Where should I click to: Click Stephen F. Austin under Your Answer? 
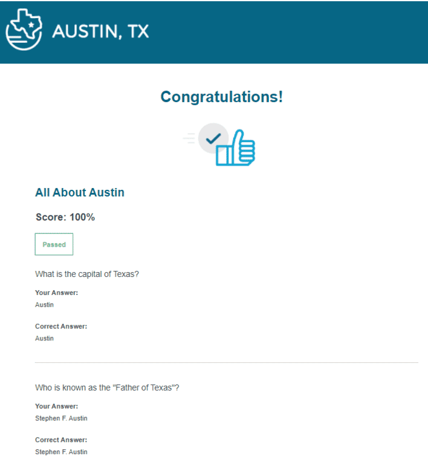tap(62, 418)
